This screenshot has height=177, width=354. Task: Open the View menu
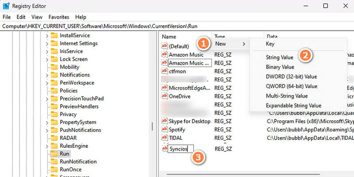[x=37, y=17]
